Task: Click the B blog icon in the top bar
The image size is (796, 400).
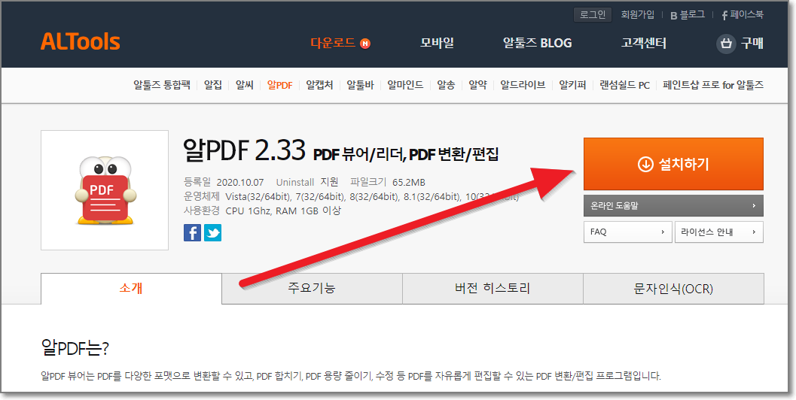Action: [x=674, y=15]
